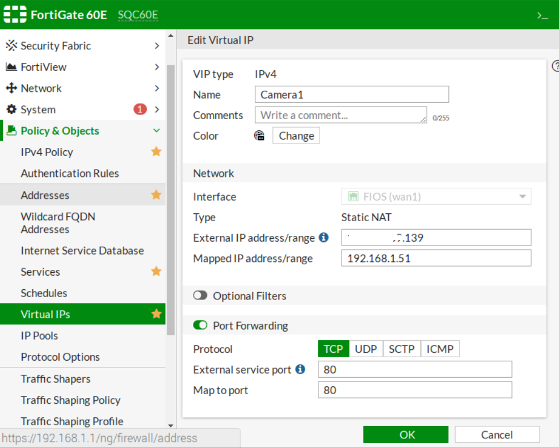The height and width of the screenshot is (448, 559).
Task: Open Traffic Shaping Policy page
Action: (70, 400)
